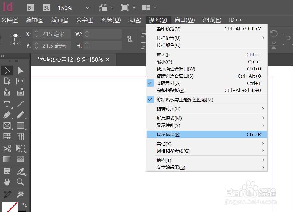Select the Vertical Grid tool

[x=20, y=136]
